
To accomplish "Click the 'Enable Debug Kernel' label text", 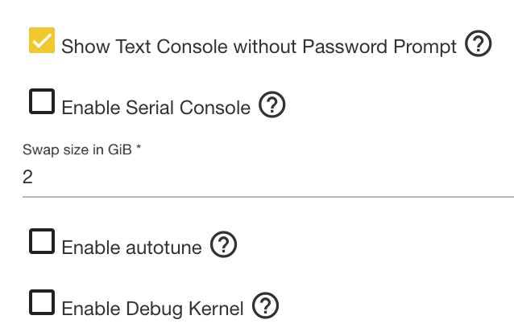I will [153, 309].
